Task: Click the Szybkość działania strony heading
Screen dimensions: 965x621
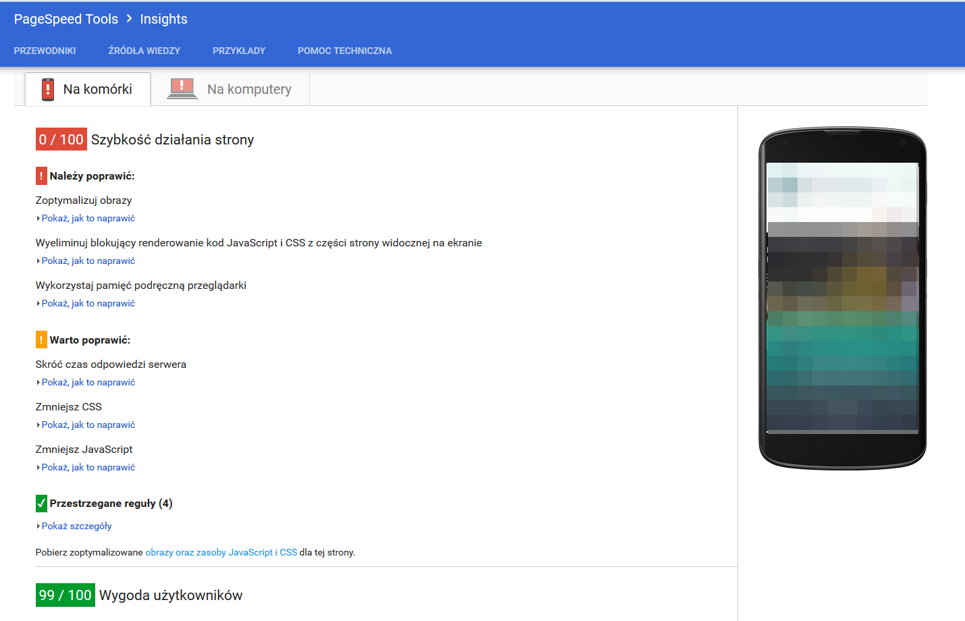Action: pos(173,140)
